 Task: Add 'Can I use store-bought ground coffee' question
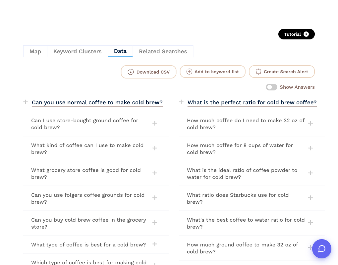(x=154, y=123)
